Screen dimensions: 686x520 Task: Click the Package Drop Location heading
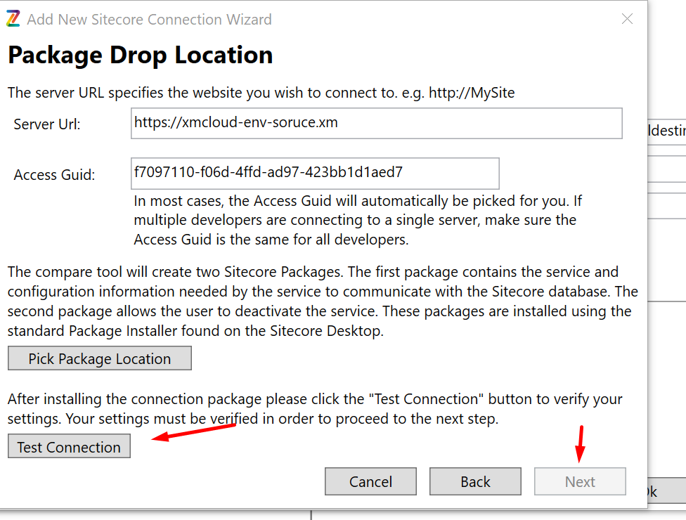(140, 55)
